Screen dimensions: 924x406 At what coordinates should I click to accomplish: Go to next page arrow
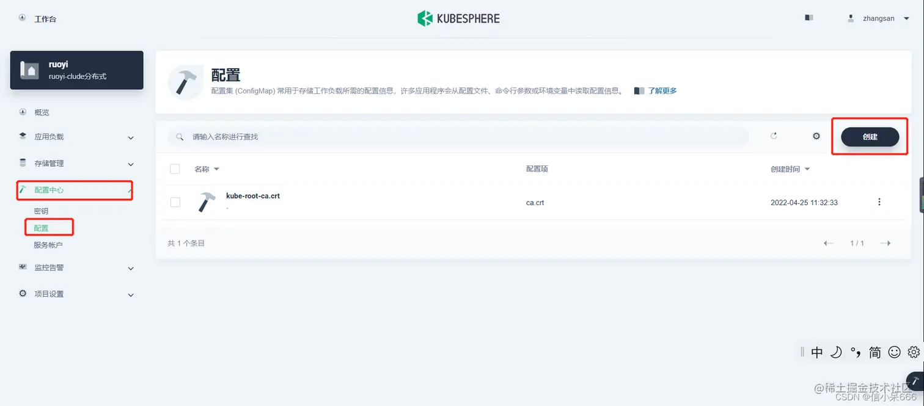(x=885, y=243)
